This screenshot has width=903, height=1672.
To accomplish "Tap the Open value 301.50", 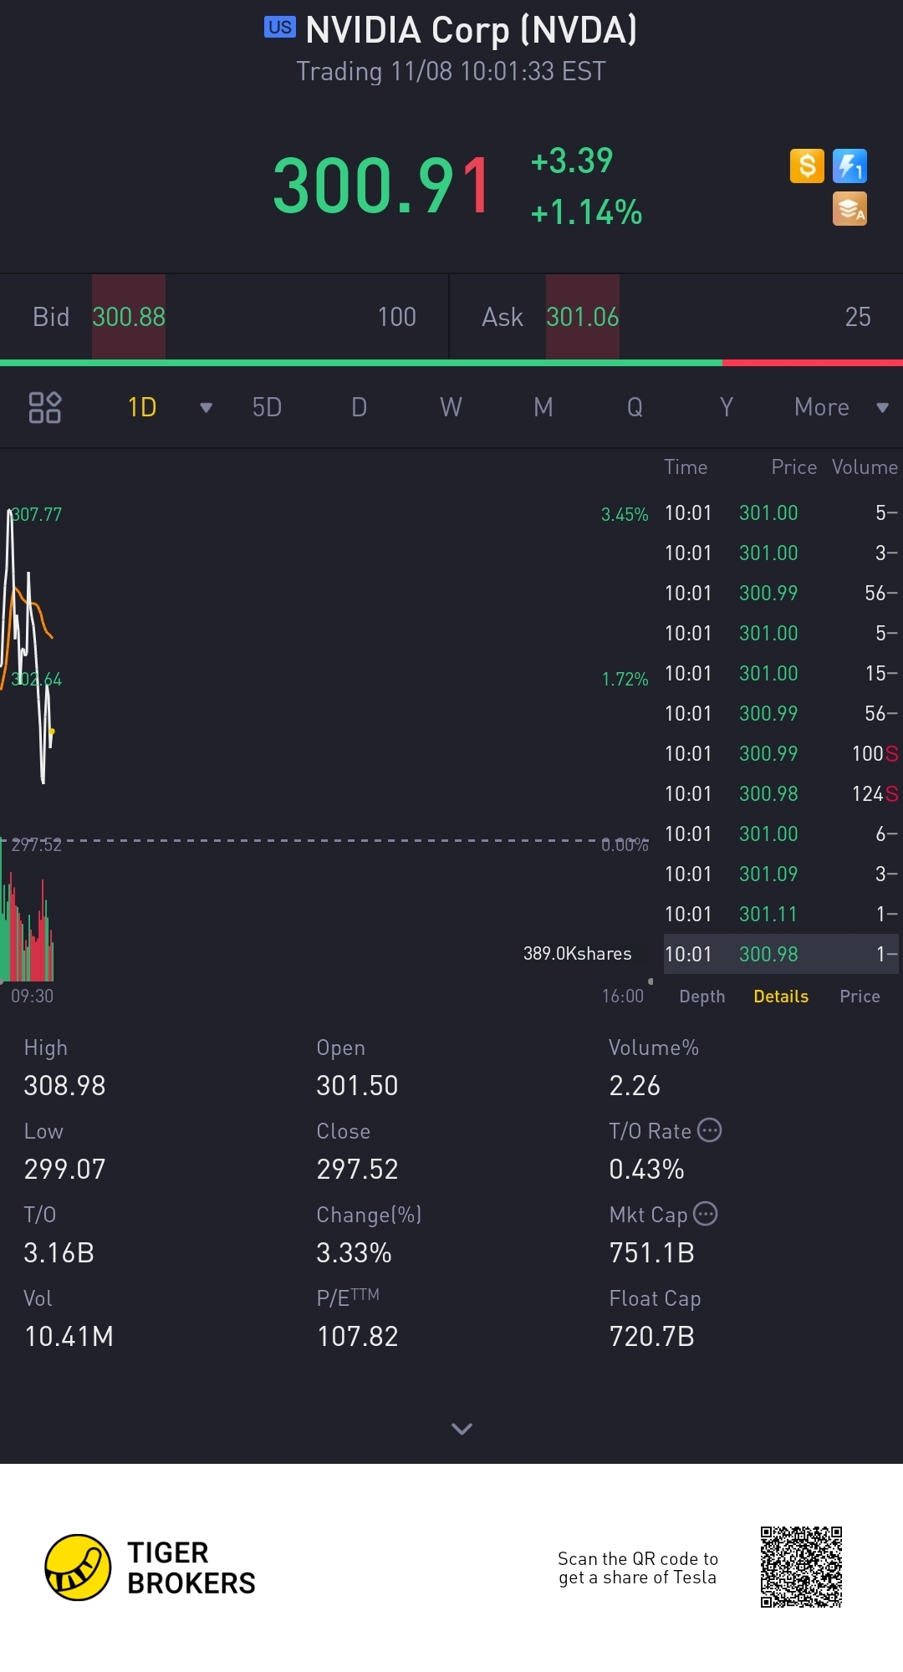I will pyautogui.click(x=357, y=1085).
